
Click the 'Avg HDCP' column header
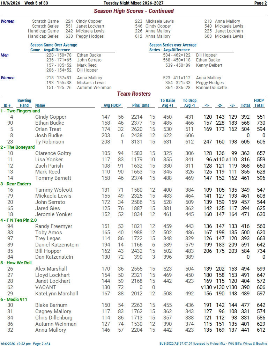click(x=112, y=105)
